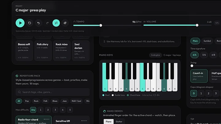Toggle the Half speed option
Screen dimensions: 221x124
pos(215,76)
